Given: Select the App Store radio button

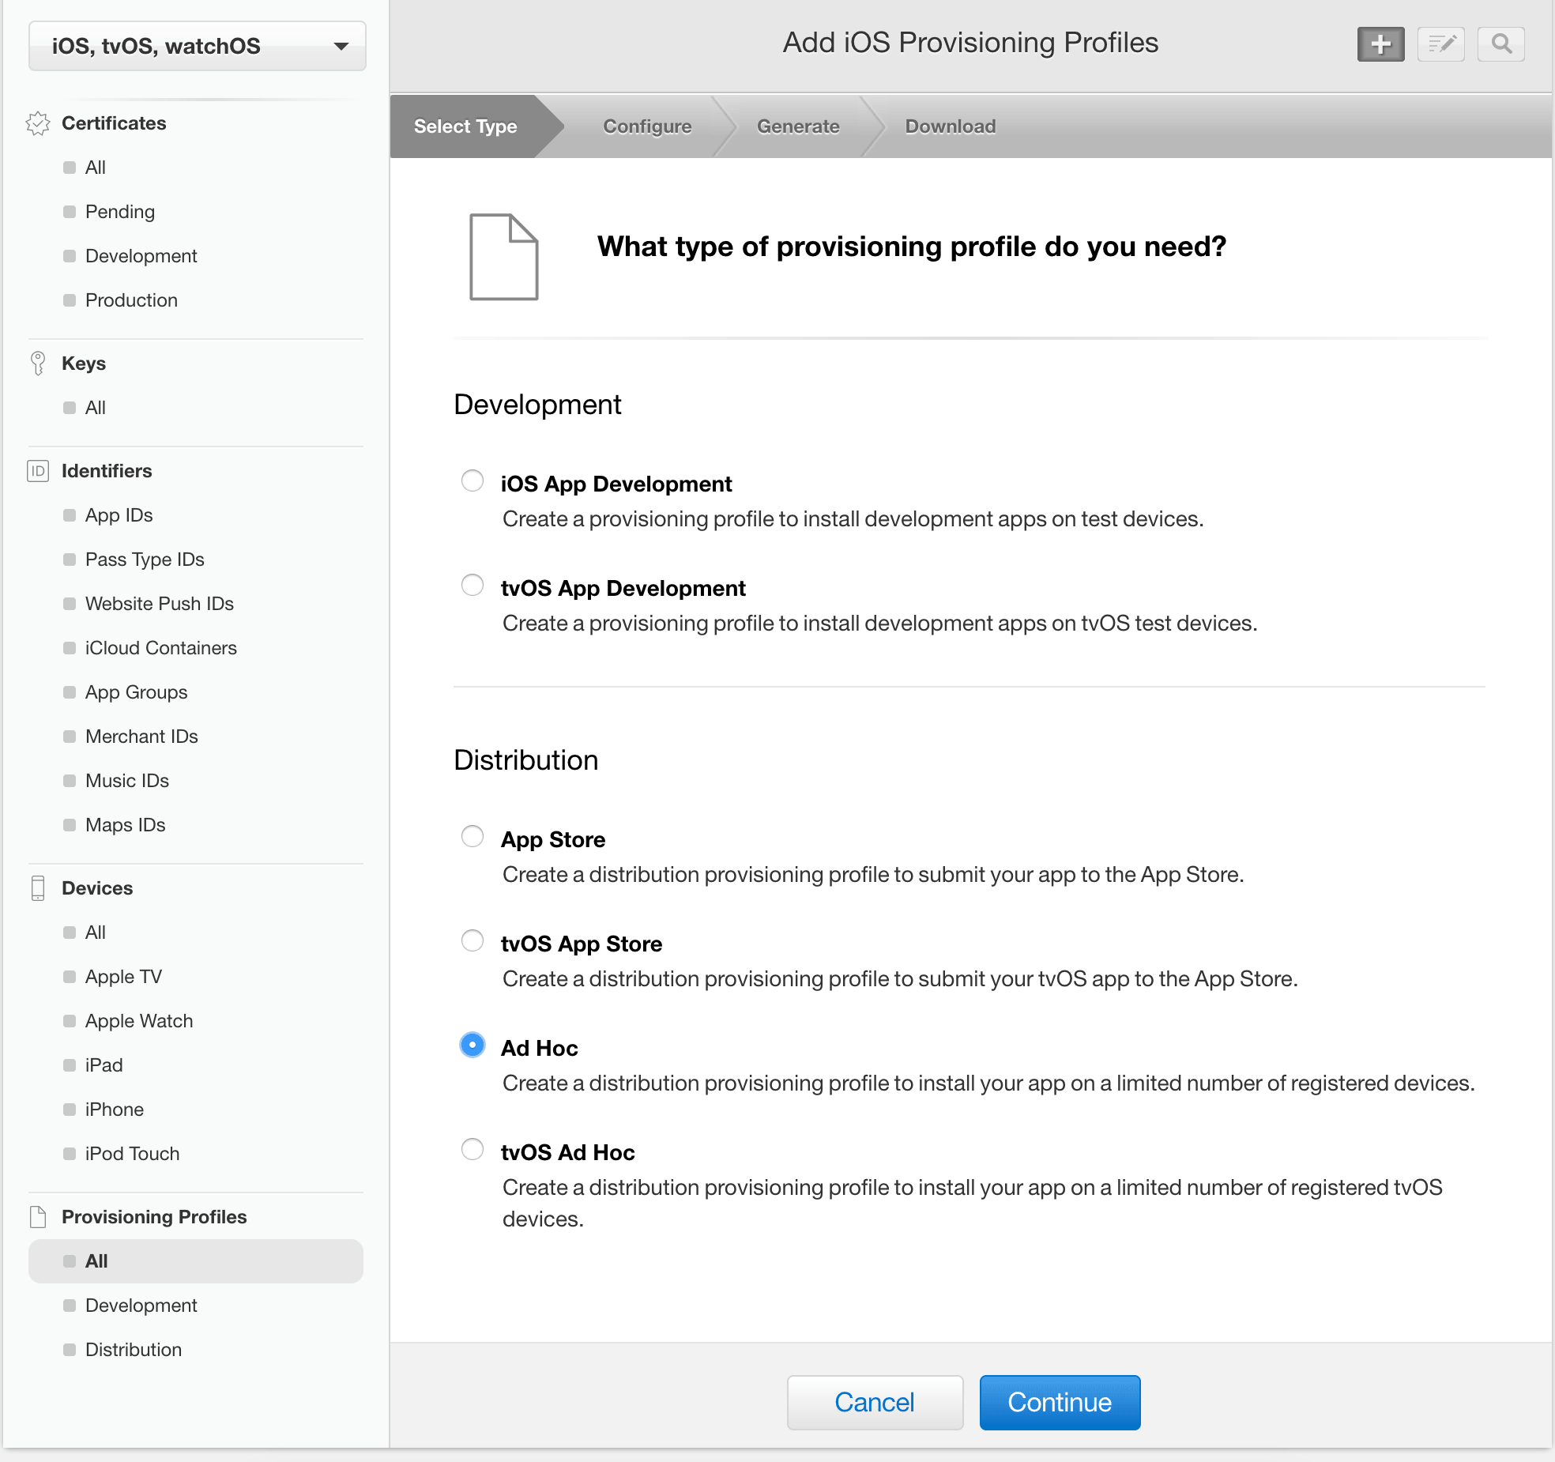Looking at the screenshot, I should (473, 836).
